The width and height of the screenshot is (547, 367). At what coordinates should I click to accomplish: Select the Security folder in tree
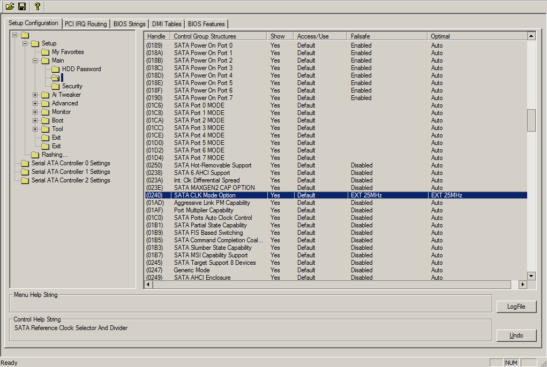click(x=72, y=86)
